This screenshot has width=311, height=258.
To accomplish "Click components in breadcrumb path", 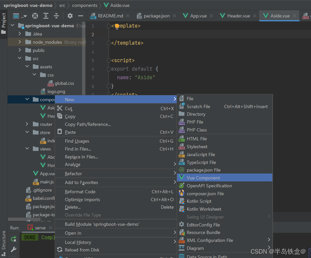I will click(x=85, y=5).
